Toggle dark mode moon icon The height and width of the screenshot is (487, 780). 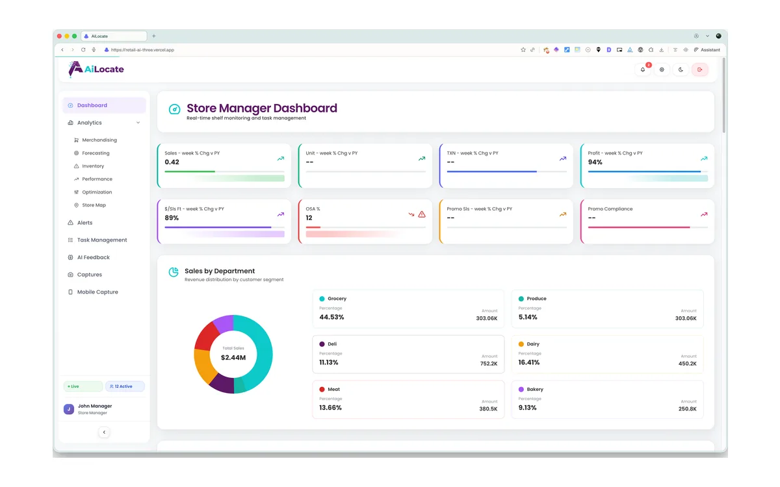[681, 69]
